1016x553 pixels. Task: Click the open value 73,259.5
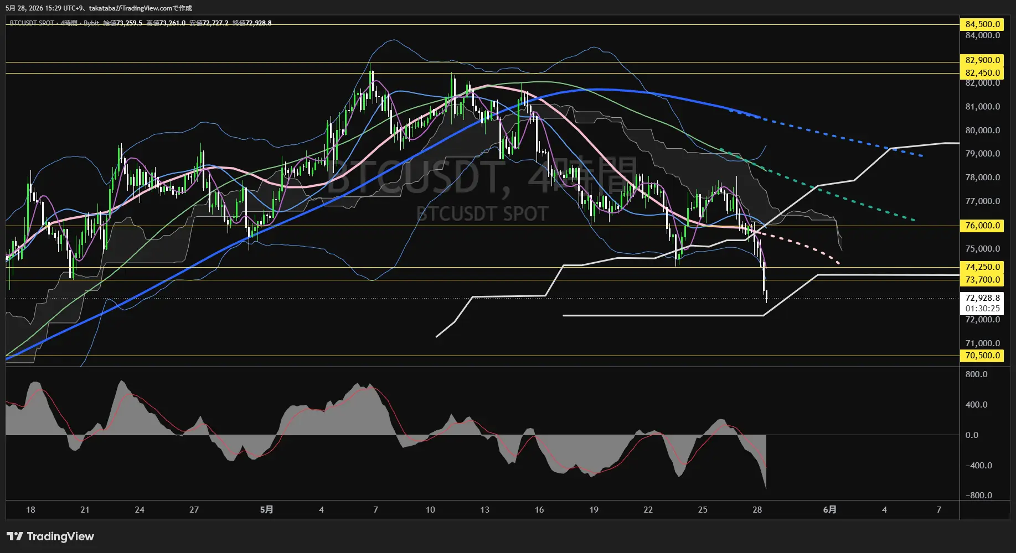coord(129,23)
